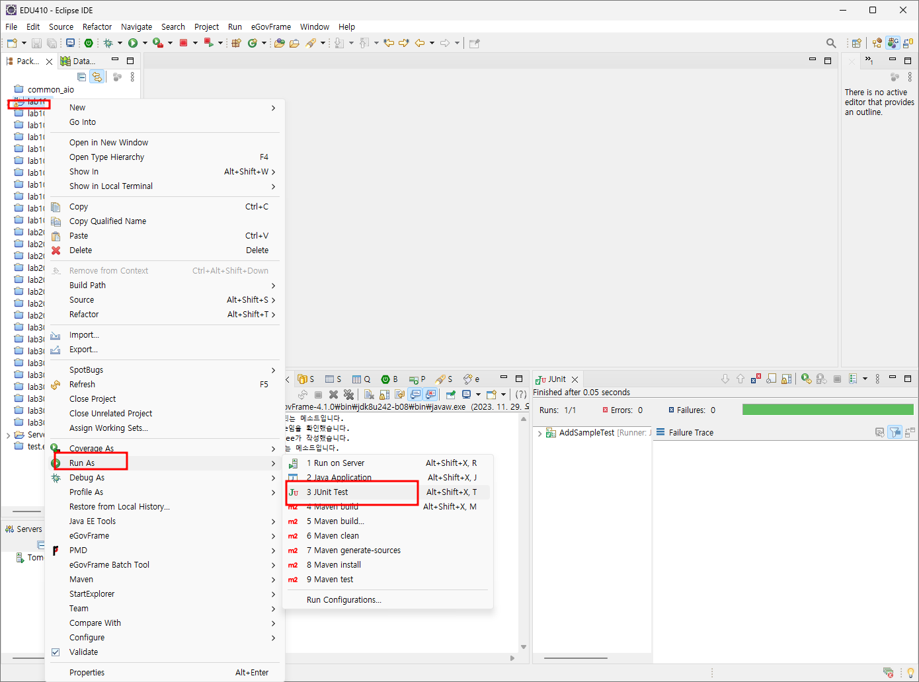Click the Debug bug icon in toolbar
The height and width of the screenshot is (682, 919).
pos(108,43)
